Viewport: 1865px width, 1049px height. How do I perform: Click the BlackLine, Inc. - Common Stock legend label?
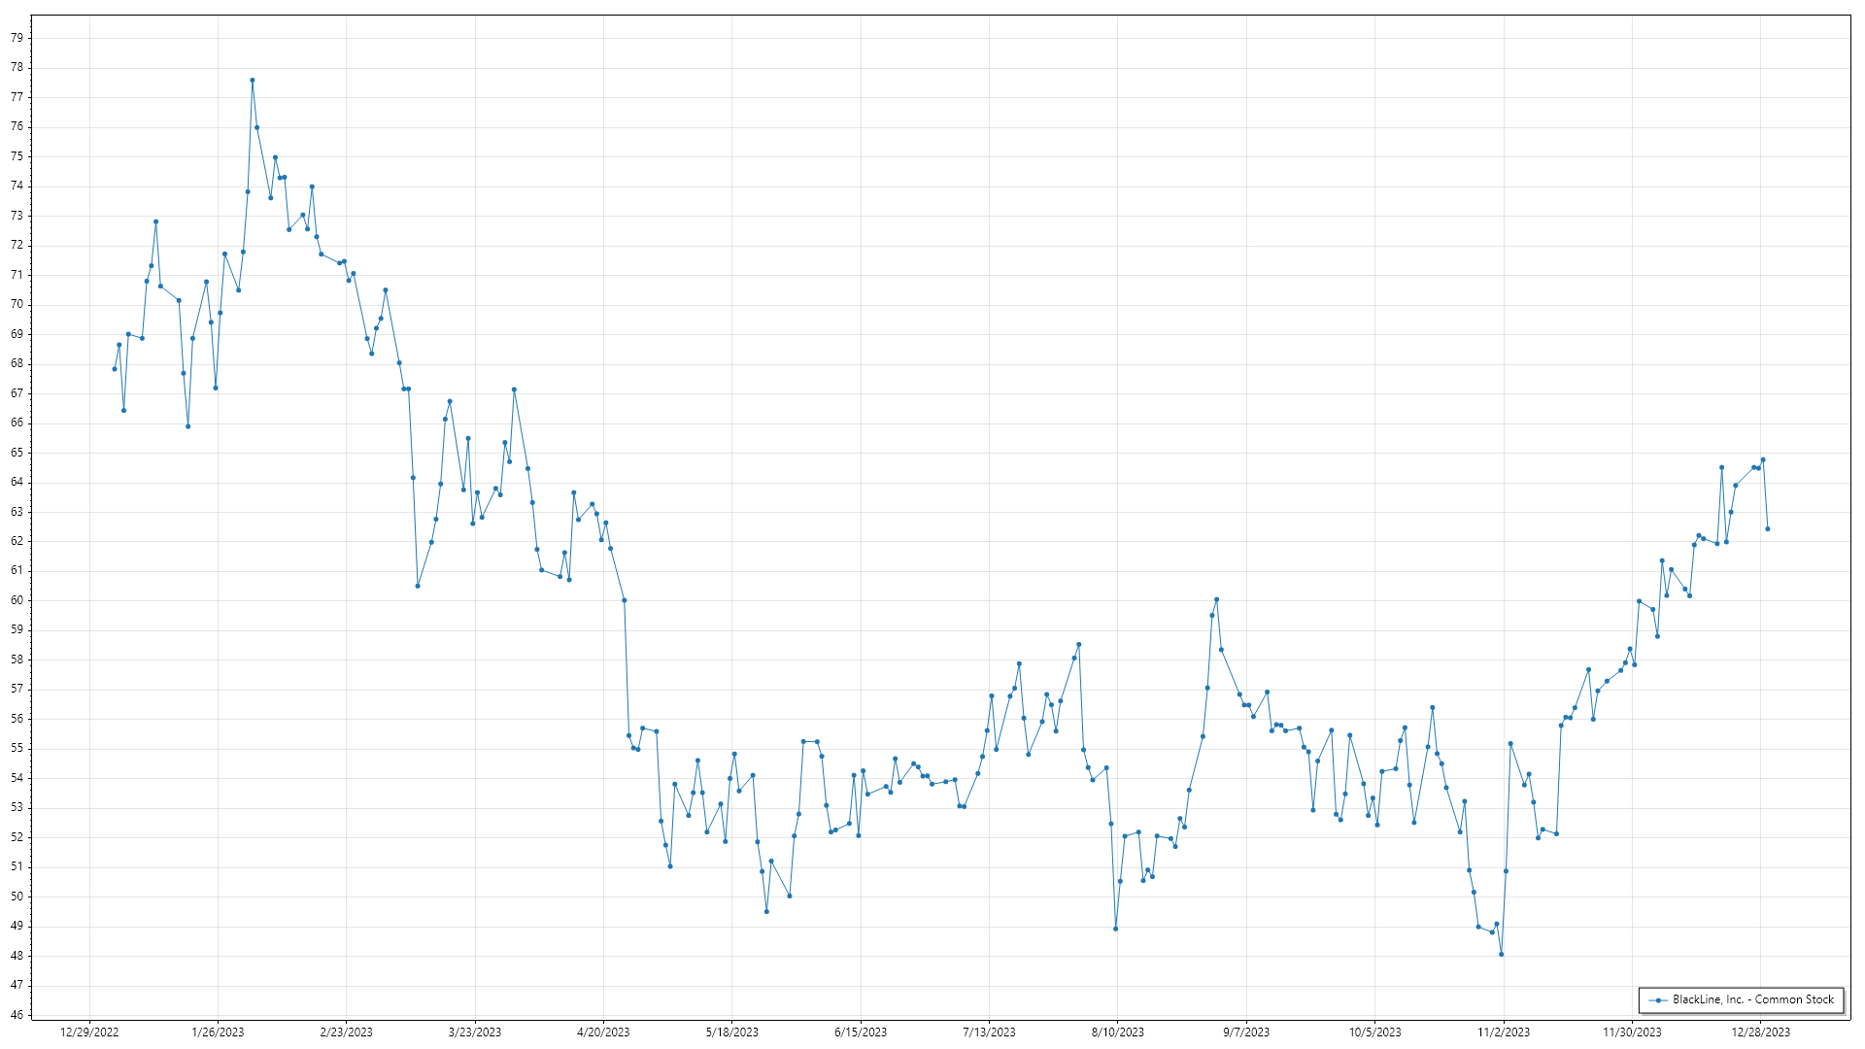(x=1752, y=999)
